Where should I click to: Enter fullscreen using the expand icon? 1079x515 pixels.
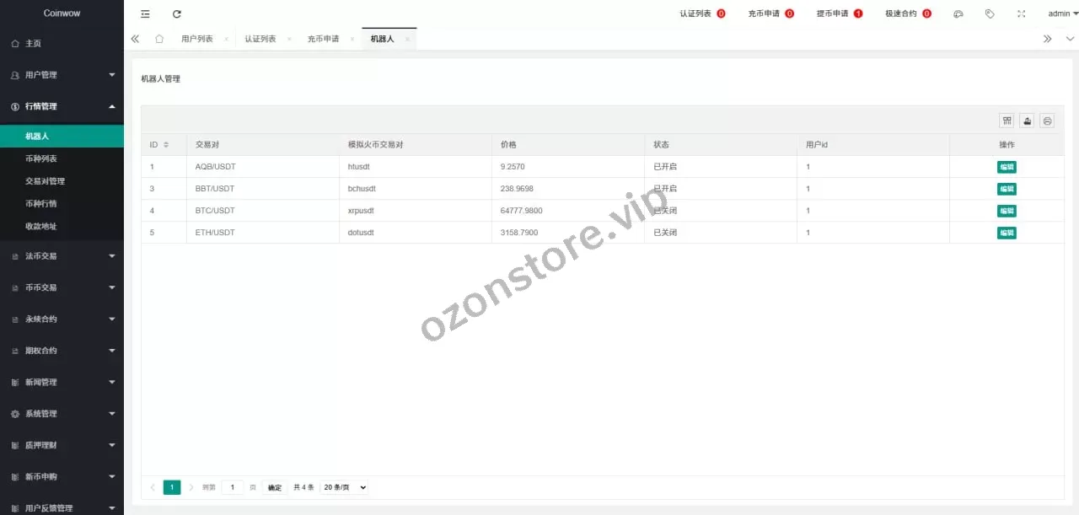point(1021,14)
